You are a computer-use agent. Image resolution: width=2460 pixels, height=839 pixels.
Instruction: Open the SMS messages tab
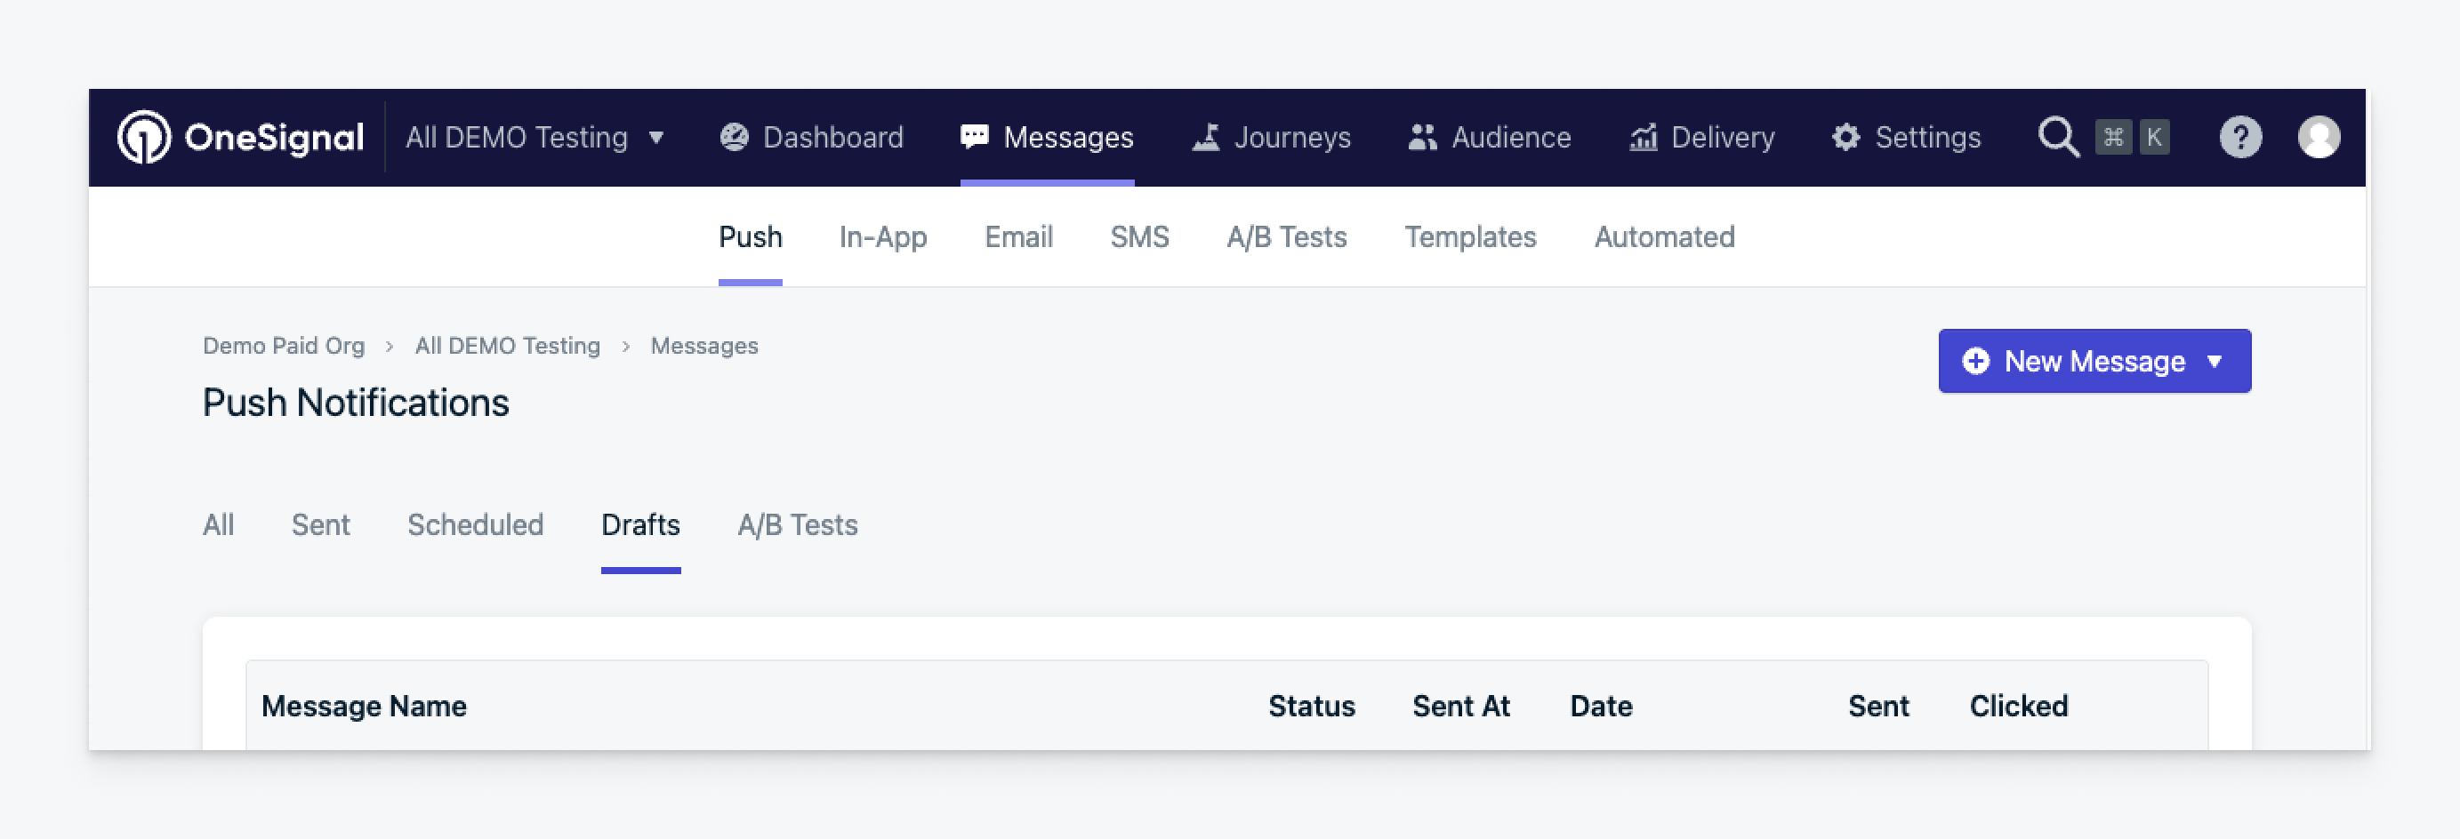(1139, 236)
